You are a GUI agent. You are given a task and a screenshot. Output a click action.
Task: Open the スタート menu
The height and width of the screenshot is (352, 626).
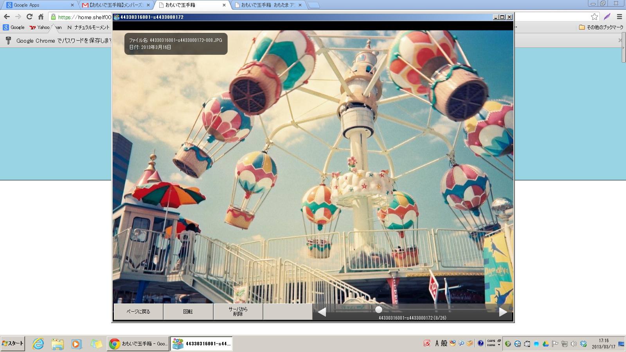point(13,343)
